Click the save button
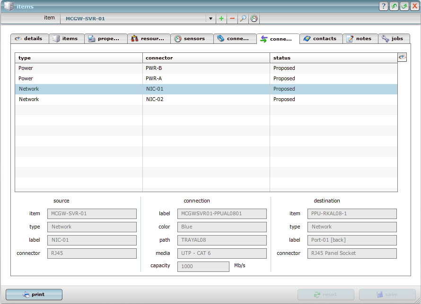Image resolution: width=421 pixels, height=304 pixels. tap(387, 295)
